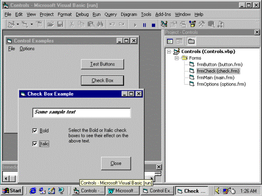Click View Code icon in Project panel
The width and height of the screenshot is (262, 196).
(170, 41)
